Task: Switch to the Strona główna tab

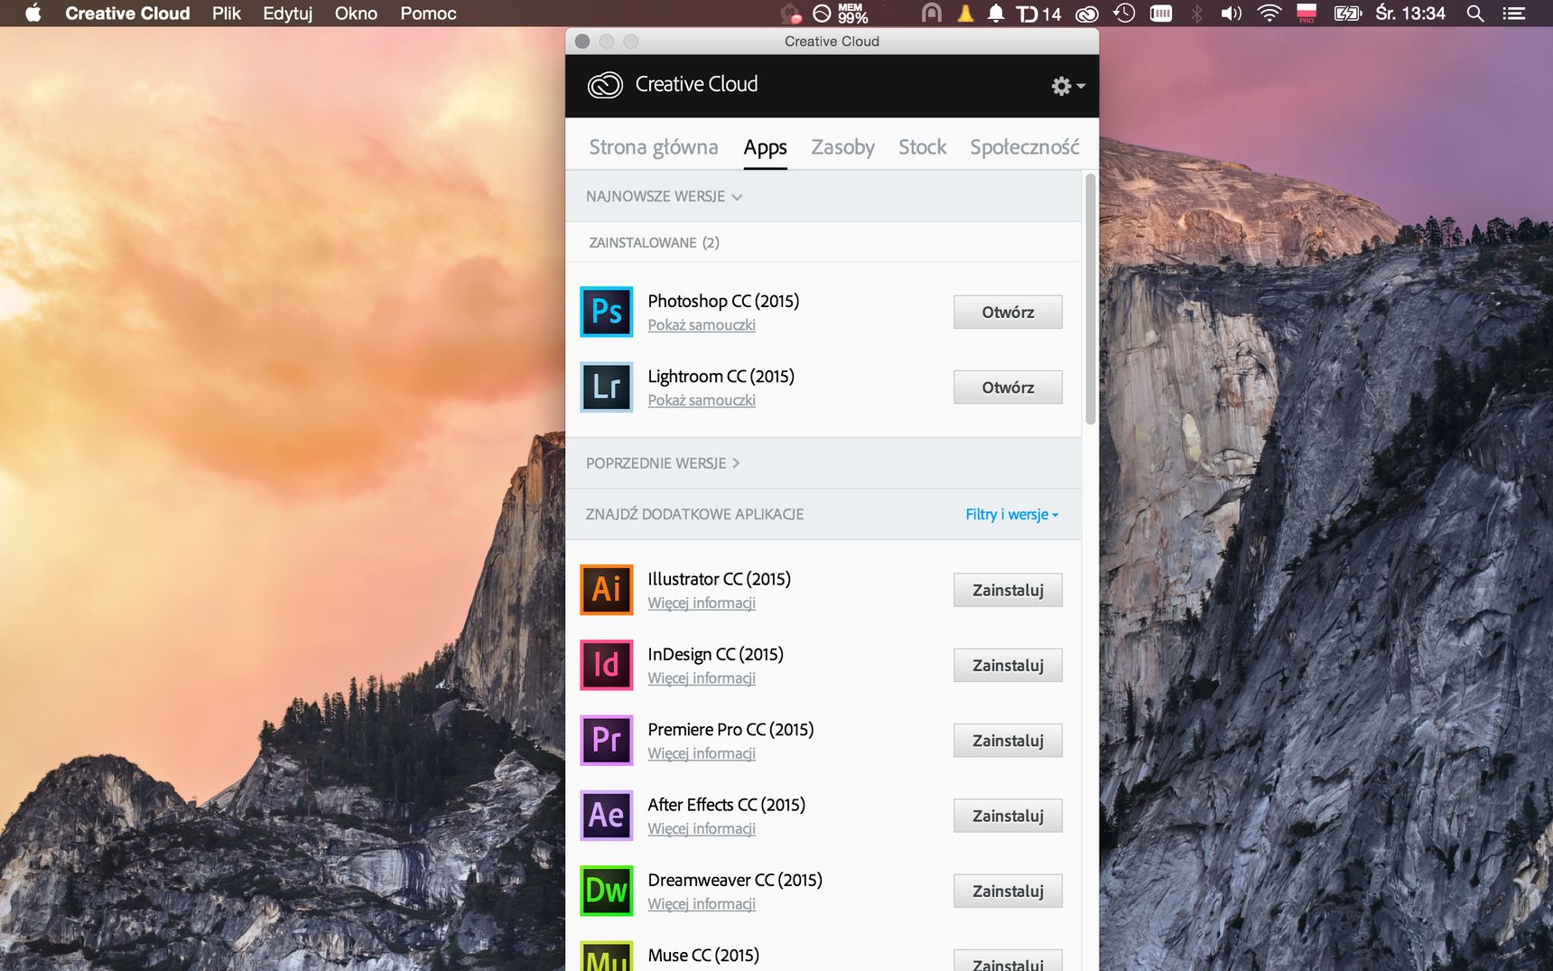Action: 654,147
